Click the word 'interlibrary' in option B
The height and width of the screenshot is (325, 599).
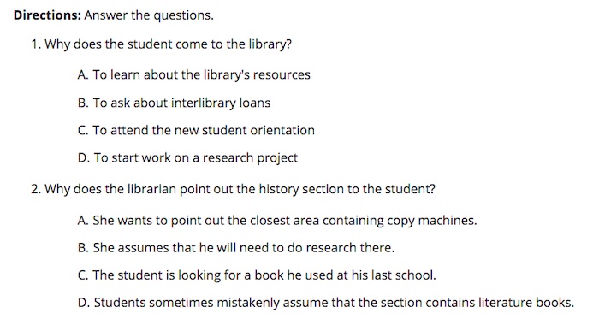click(204, 103)
